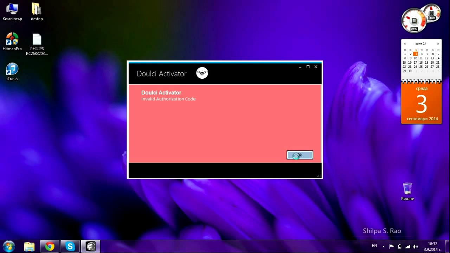This screenshot has width=450, height=253.
Task: Maximize the Doulci Activator window
Action: tap(308, 67)
